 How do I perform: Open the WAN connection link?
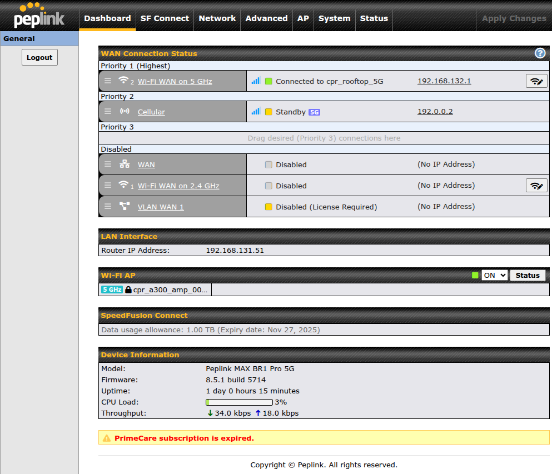[146, 164]
